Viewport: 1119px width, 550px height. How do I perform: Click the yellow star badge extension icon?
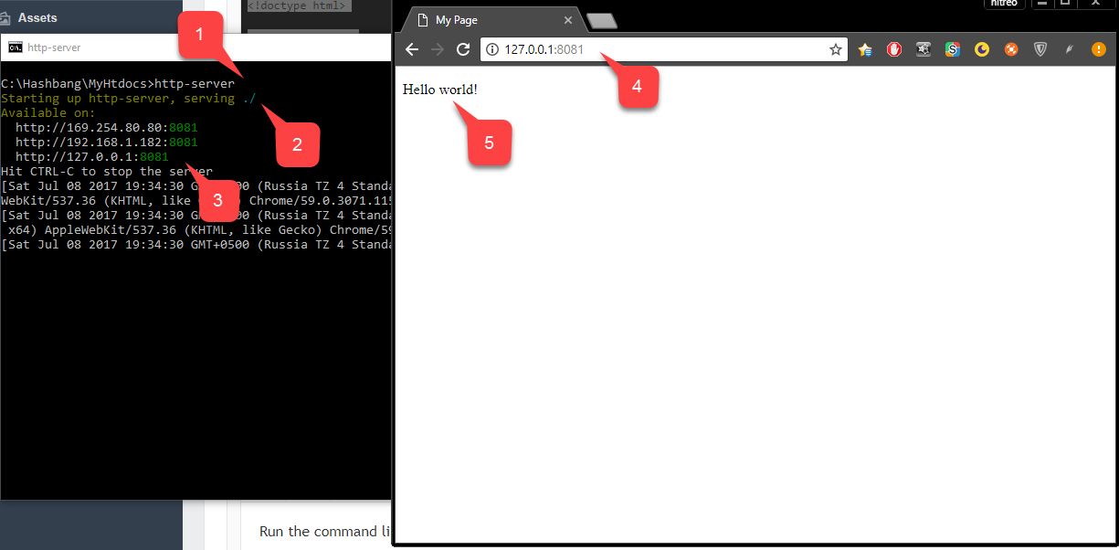(x=864, y=49)
